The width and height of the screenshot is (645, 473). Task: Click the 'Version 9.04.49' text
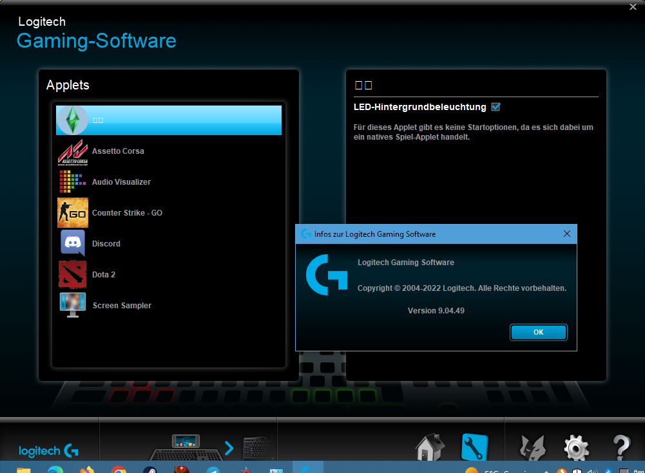point(436,311)
